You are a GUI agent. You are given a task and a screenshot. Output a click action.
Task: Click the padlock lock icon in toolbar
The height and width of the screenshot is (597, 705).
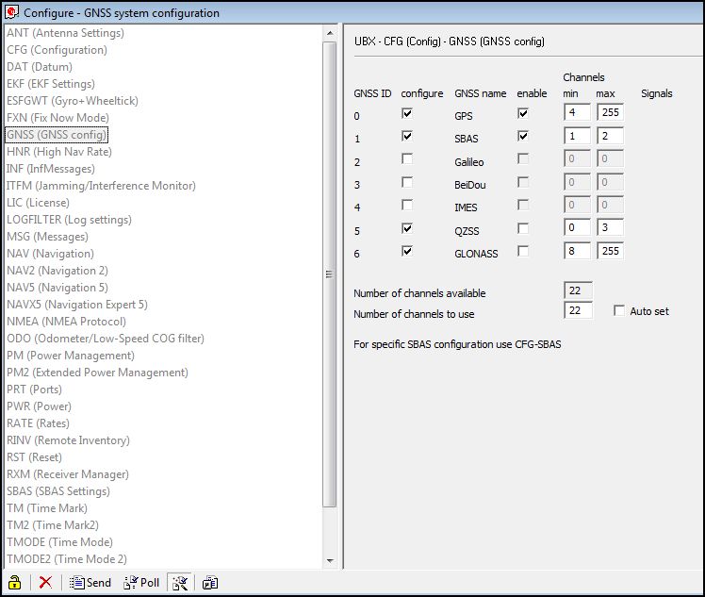pos(14,583)
